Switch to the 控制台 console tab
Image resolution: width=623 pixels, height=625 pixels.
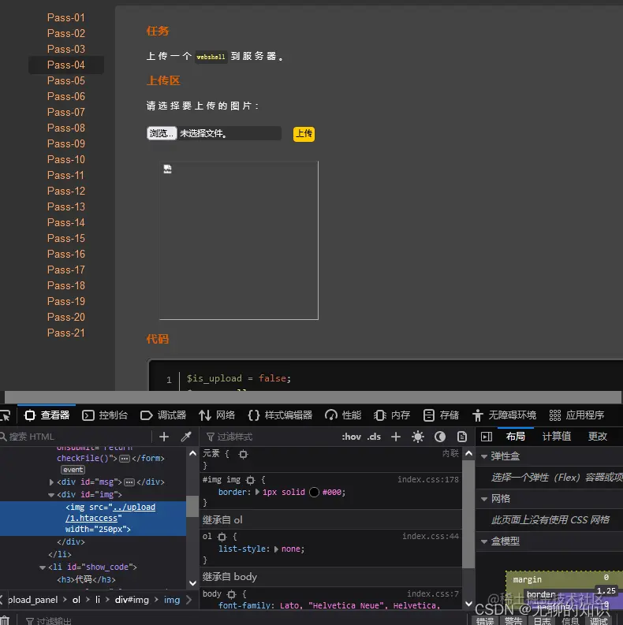(105, 415)
